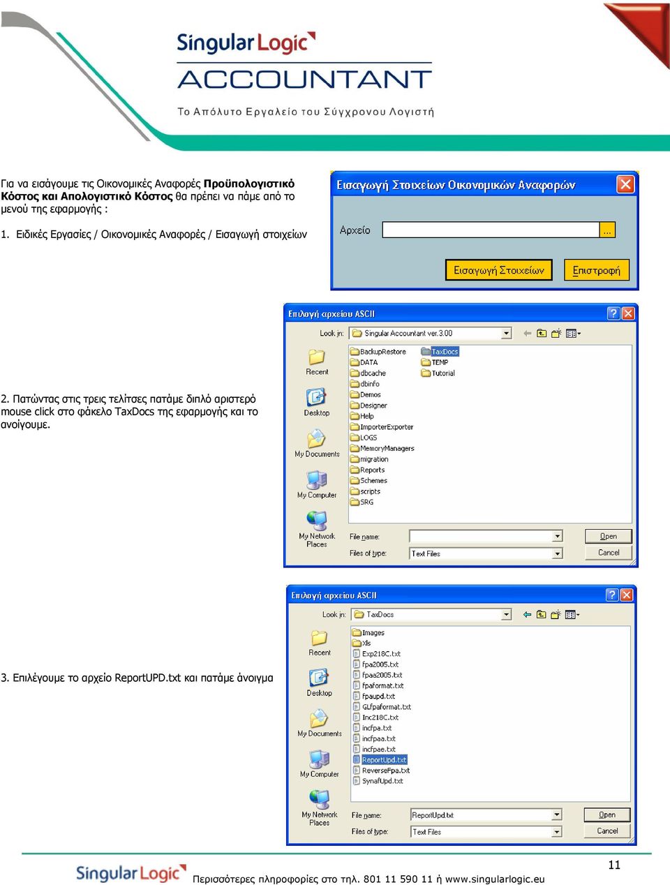670x885 pixels.
Task: Select the ReverseFpa.txt file
Action: pyautogui.click(x=381, y=771)
